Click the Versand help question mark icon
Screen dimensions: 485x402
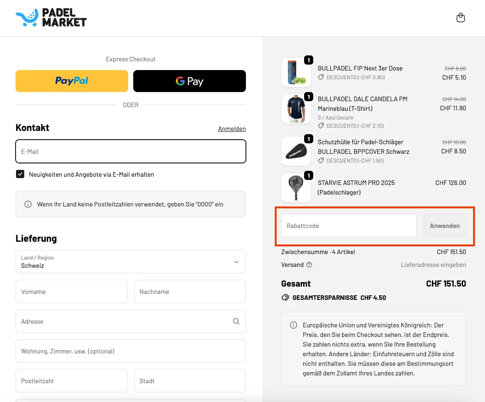pos(309,265)
